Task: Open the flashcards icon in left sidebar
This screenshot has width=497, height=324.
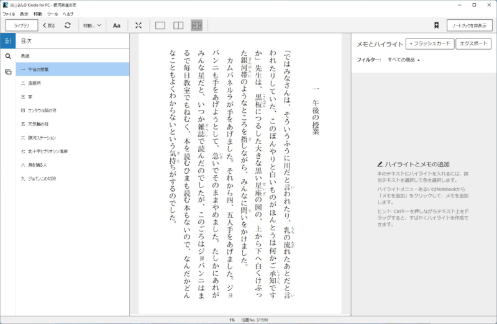Action: (8, 72)
